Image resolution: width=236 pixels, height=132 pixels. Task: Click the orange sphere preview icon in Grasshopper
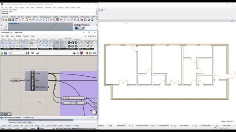tap(90, 53)
